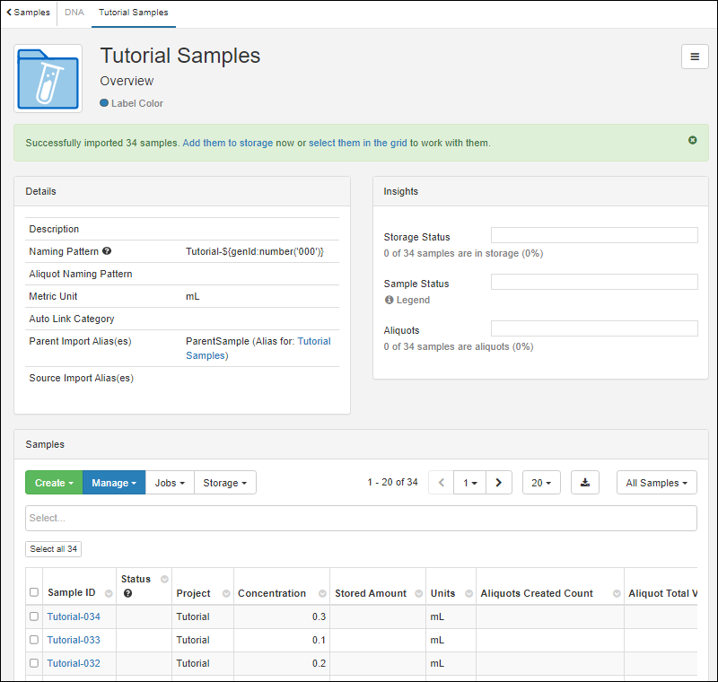Expand the green Create dropdown

click(x=54, y=483)
